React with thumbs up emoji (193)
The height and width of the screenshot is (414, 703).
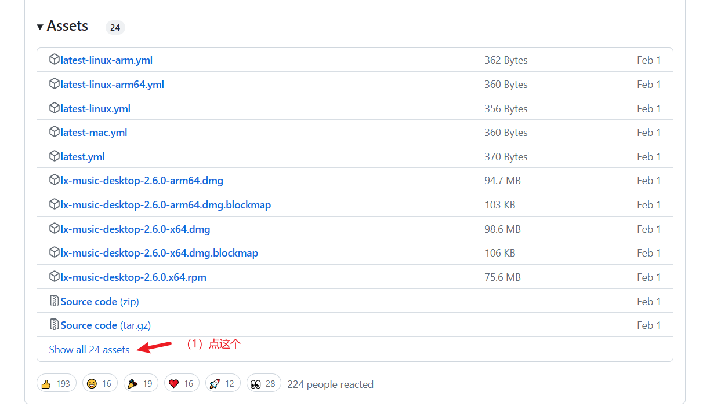pyautogui.click(x=56, y=383)
